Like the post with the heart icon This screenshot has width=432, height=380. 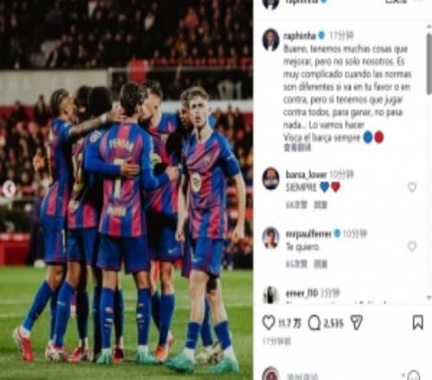(269, 323)
